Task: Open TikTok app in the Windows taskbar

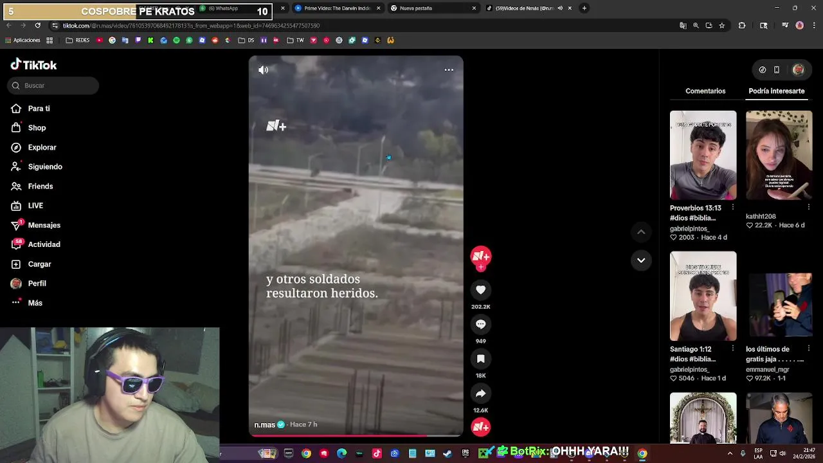Action: click(377, 453)
